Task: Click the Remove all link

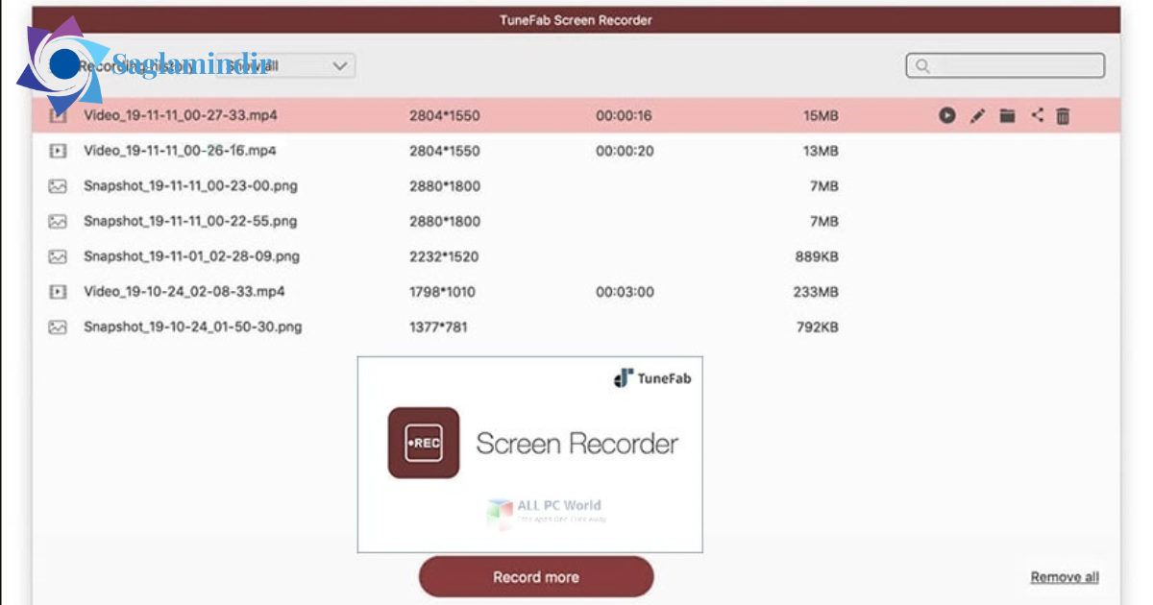Action: pyautogui.click(x=1065, y=577)
